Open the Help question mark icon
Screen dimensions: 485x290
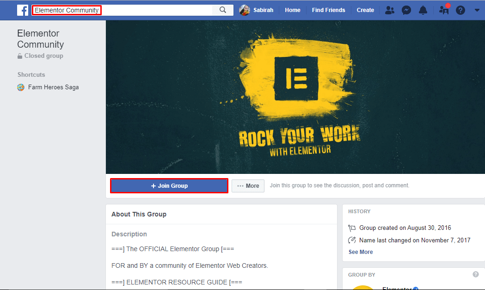click(x=460, y=10)
